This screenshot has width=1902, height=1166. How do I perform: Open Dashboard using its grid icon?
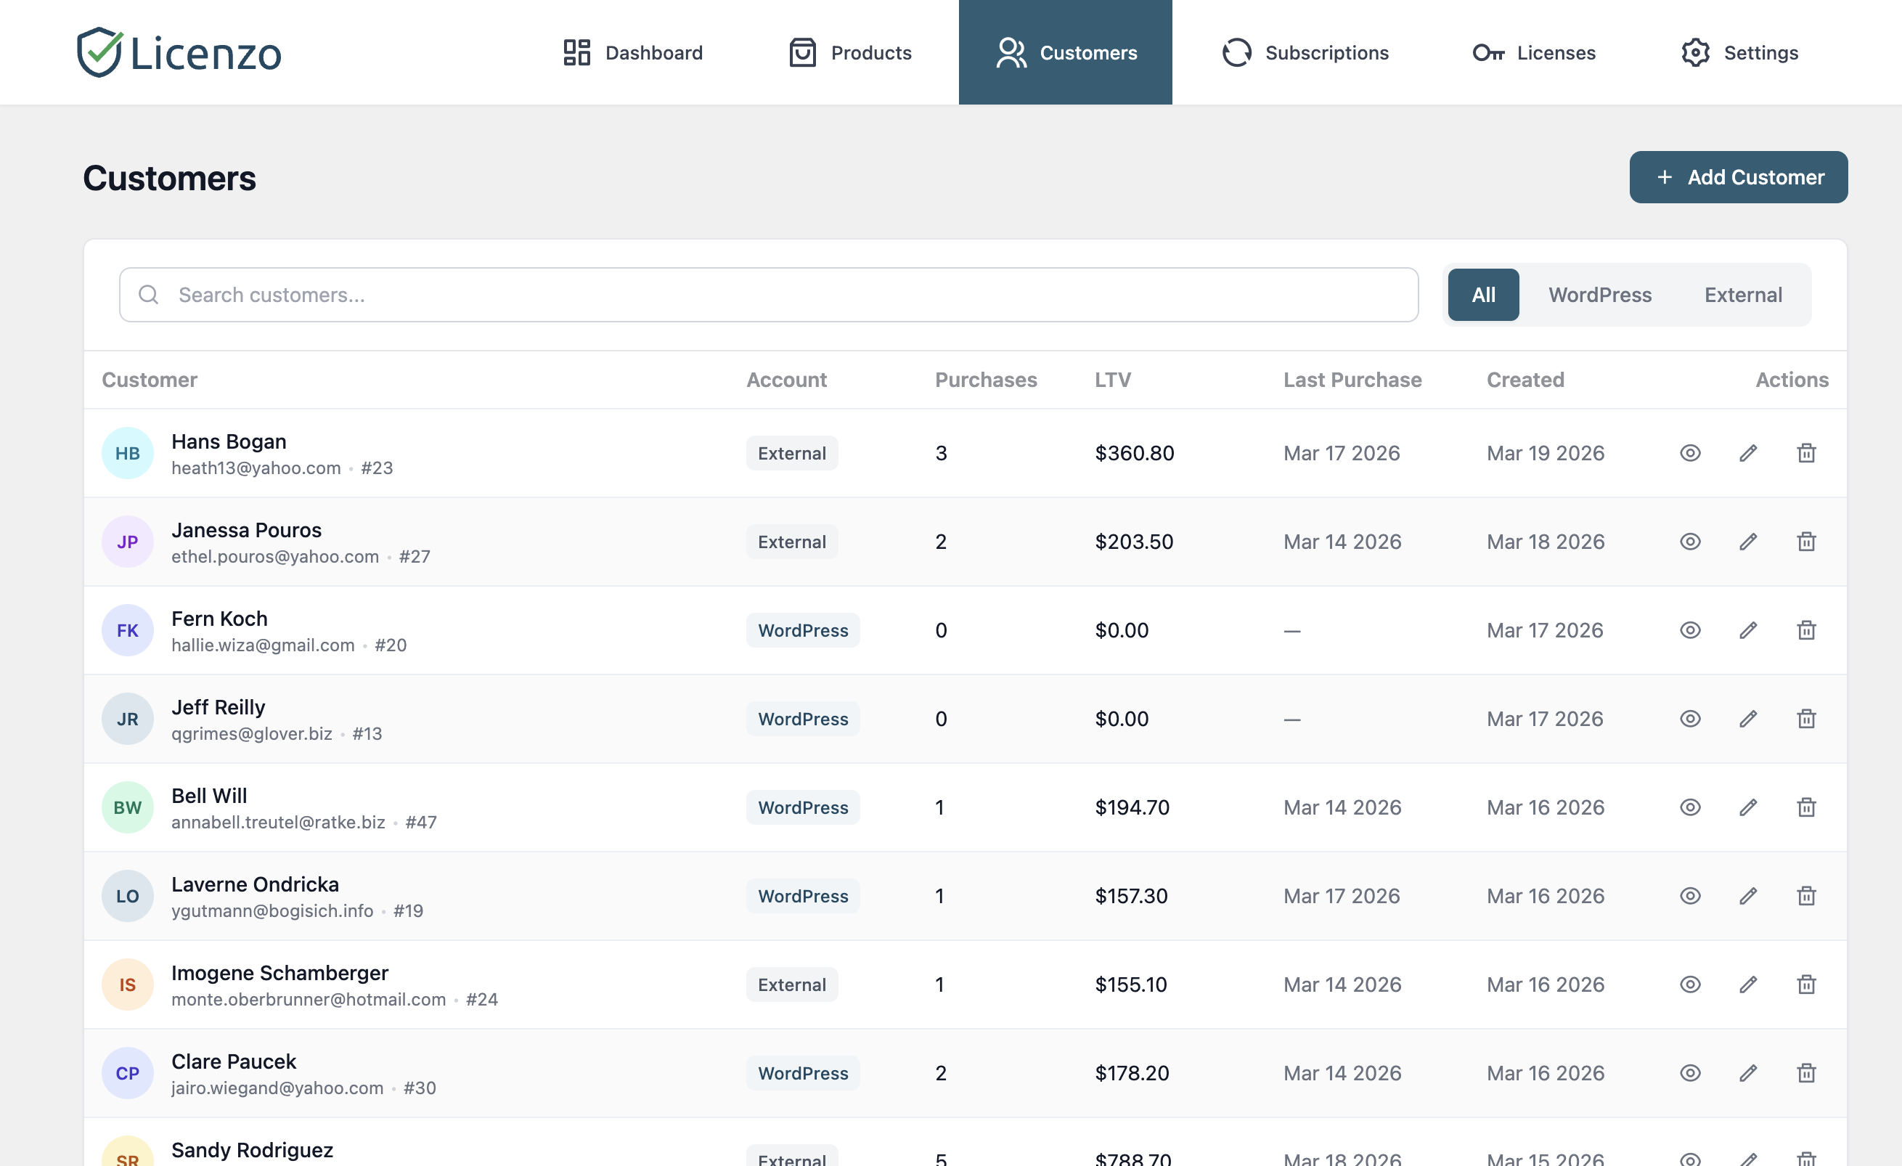point(576,52)
